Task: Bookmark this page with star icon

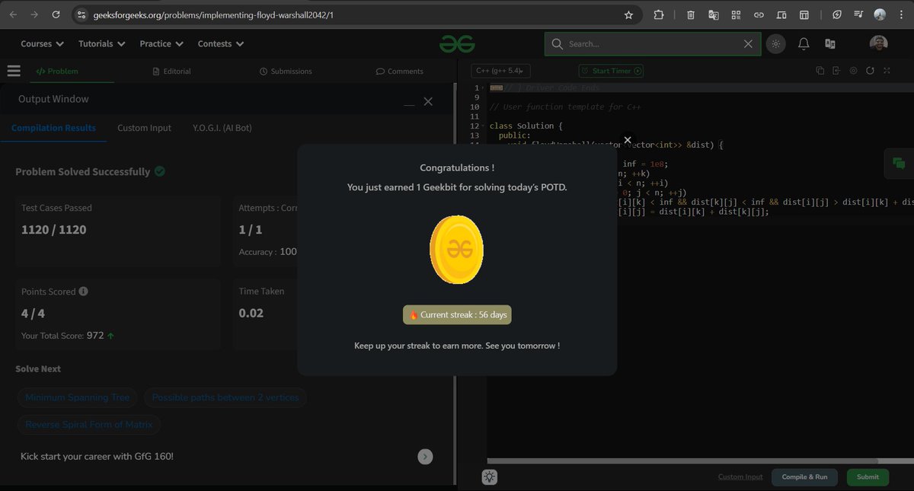Action: [628, 14]
